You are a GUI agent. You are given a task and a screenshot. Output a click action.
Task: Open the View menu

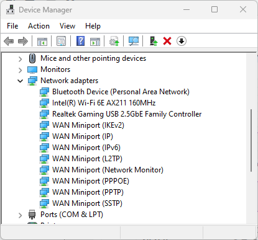pyautogui.click(x=67, y=26)
